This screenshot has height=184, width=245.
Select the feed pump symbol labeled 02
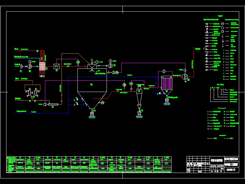click(29, 66)
